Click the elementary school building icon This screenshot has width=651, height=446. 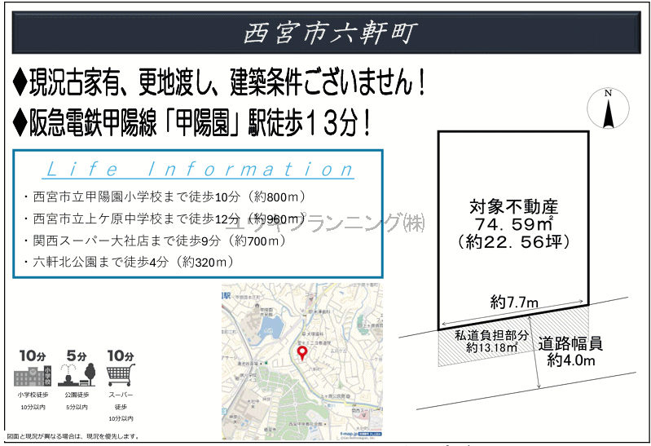click(33, 376)
